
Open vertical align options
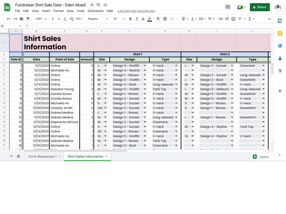(194, 19)
